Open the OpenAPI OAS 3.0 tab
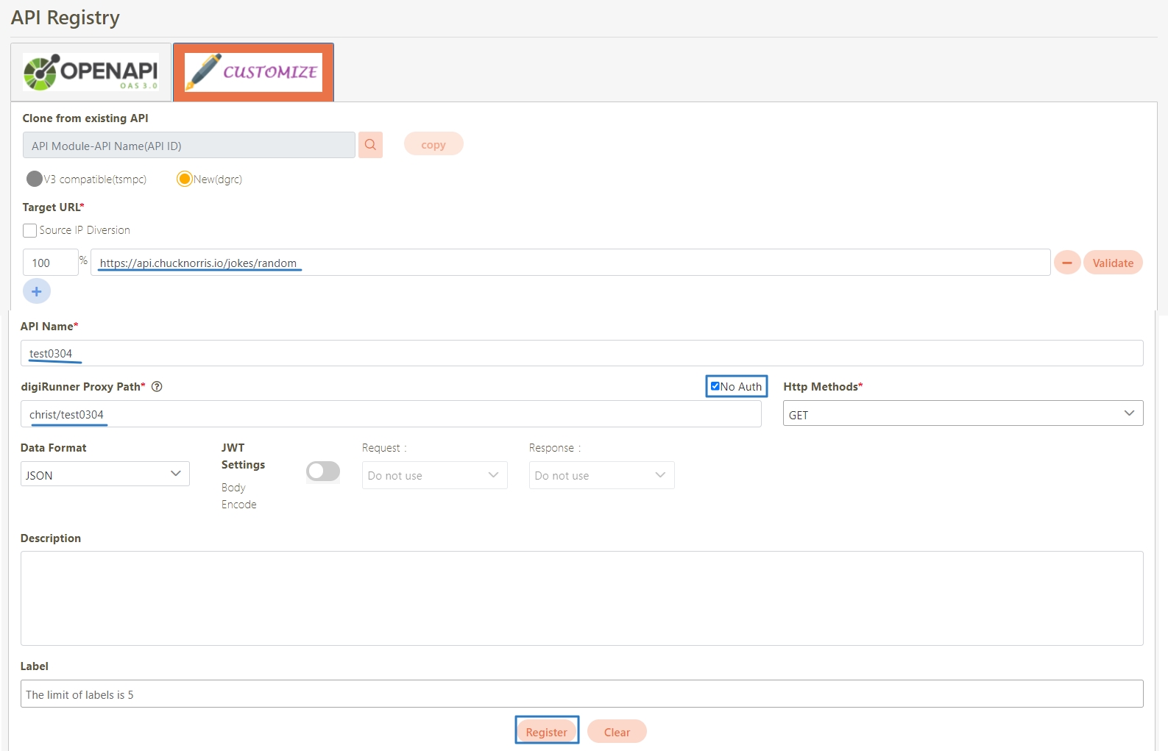Image resolution: width=1168 pixels, height=751 pixels. click(91, 72)
